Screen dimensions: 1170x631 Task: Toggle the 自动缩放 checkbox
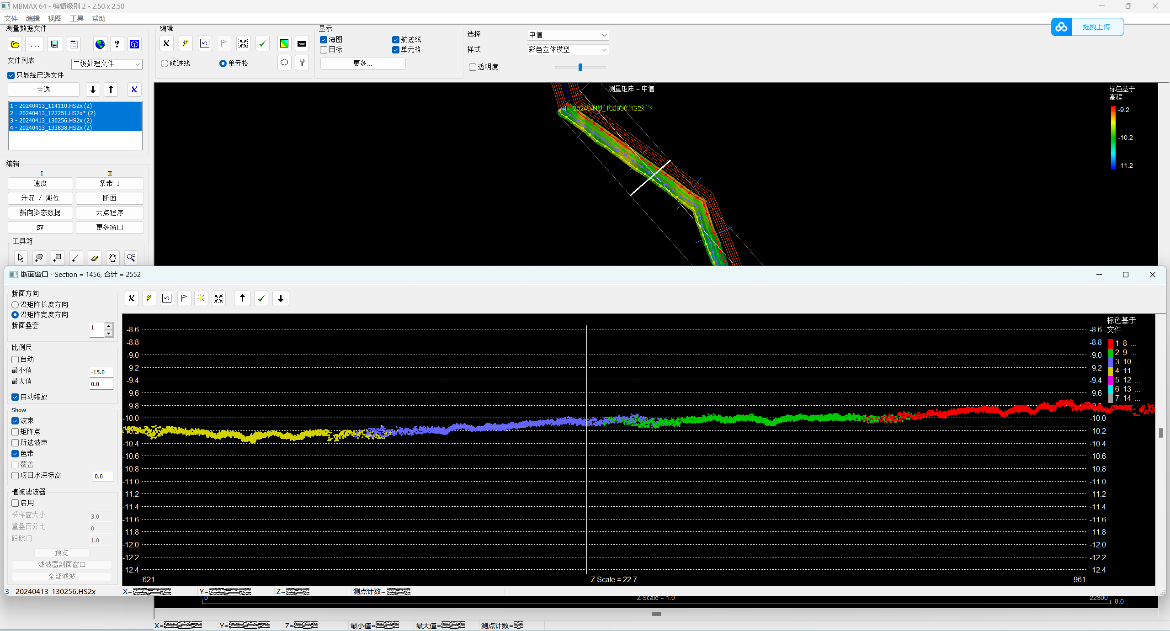[15, 397]
